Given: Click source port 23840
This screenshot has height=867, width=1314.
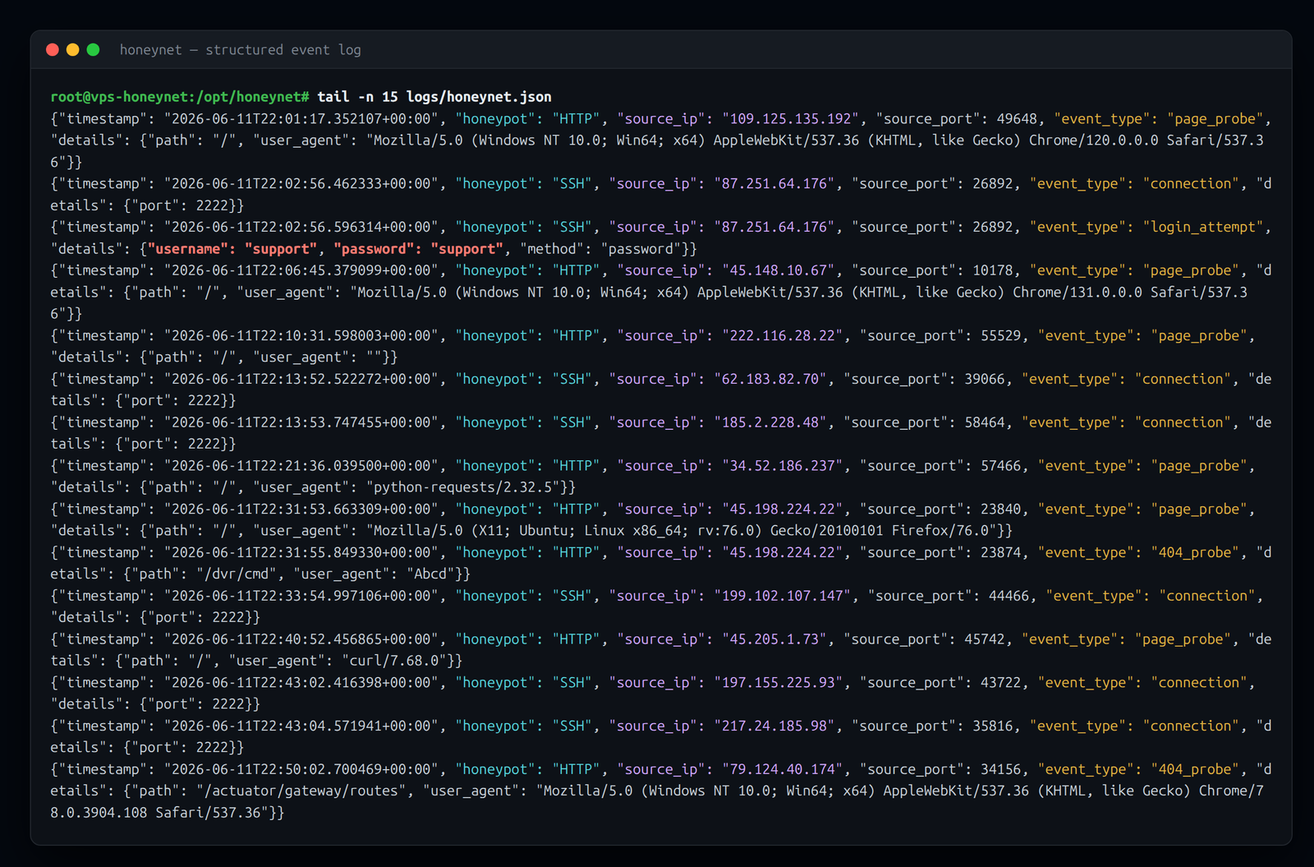Looking at the screenshot, I should (1000, 510).
